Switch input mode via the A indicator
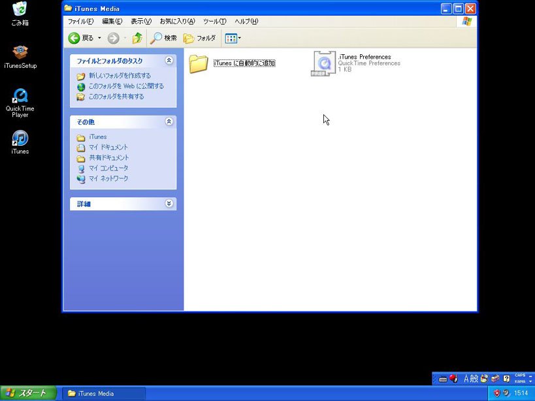Screen dimensions: 535x401 tap(466, 379)
